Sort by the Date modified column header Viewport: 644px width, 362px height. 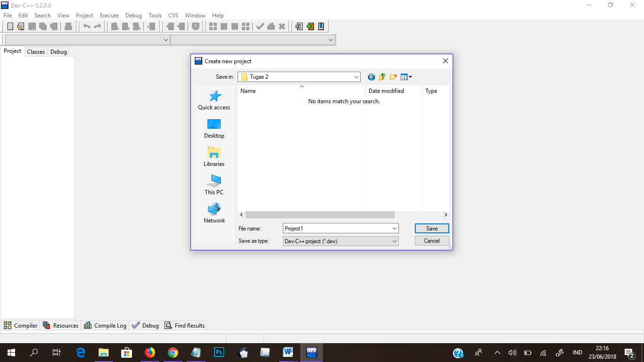tap(394, 91)
